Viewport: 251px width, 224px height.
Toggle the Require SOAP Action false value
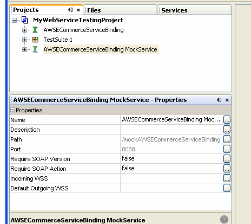(171, 169)
